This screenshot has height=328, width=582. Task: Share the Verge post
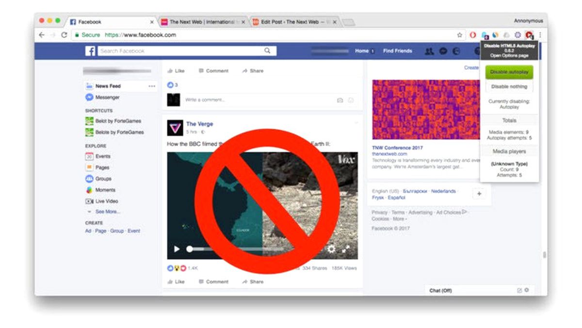pos(253,281)
